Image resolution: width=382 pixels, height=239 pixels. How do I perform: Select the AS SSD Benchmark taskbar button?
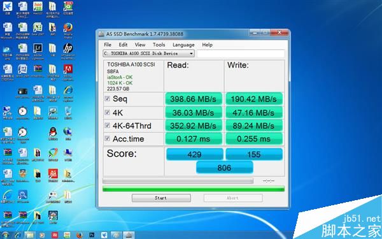129,235
